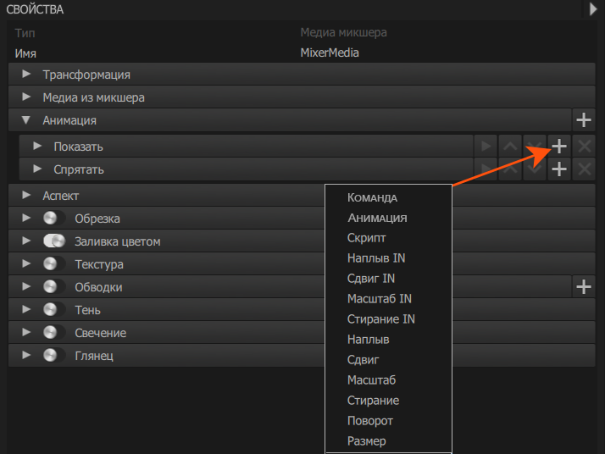The image size is (605, 454).
Task: Click the plus button in the Анимация header
Action: coord(583,120)
